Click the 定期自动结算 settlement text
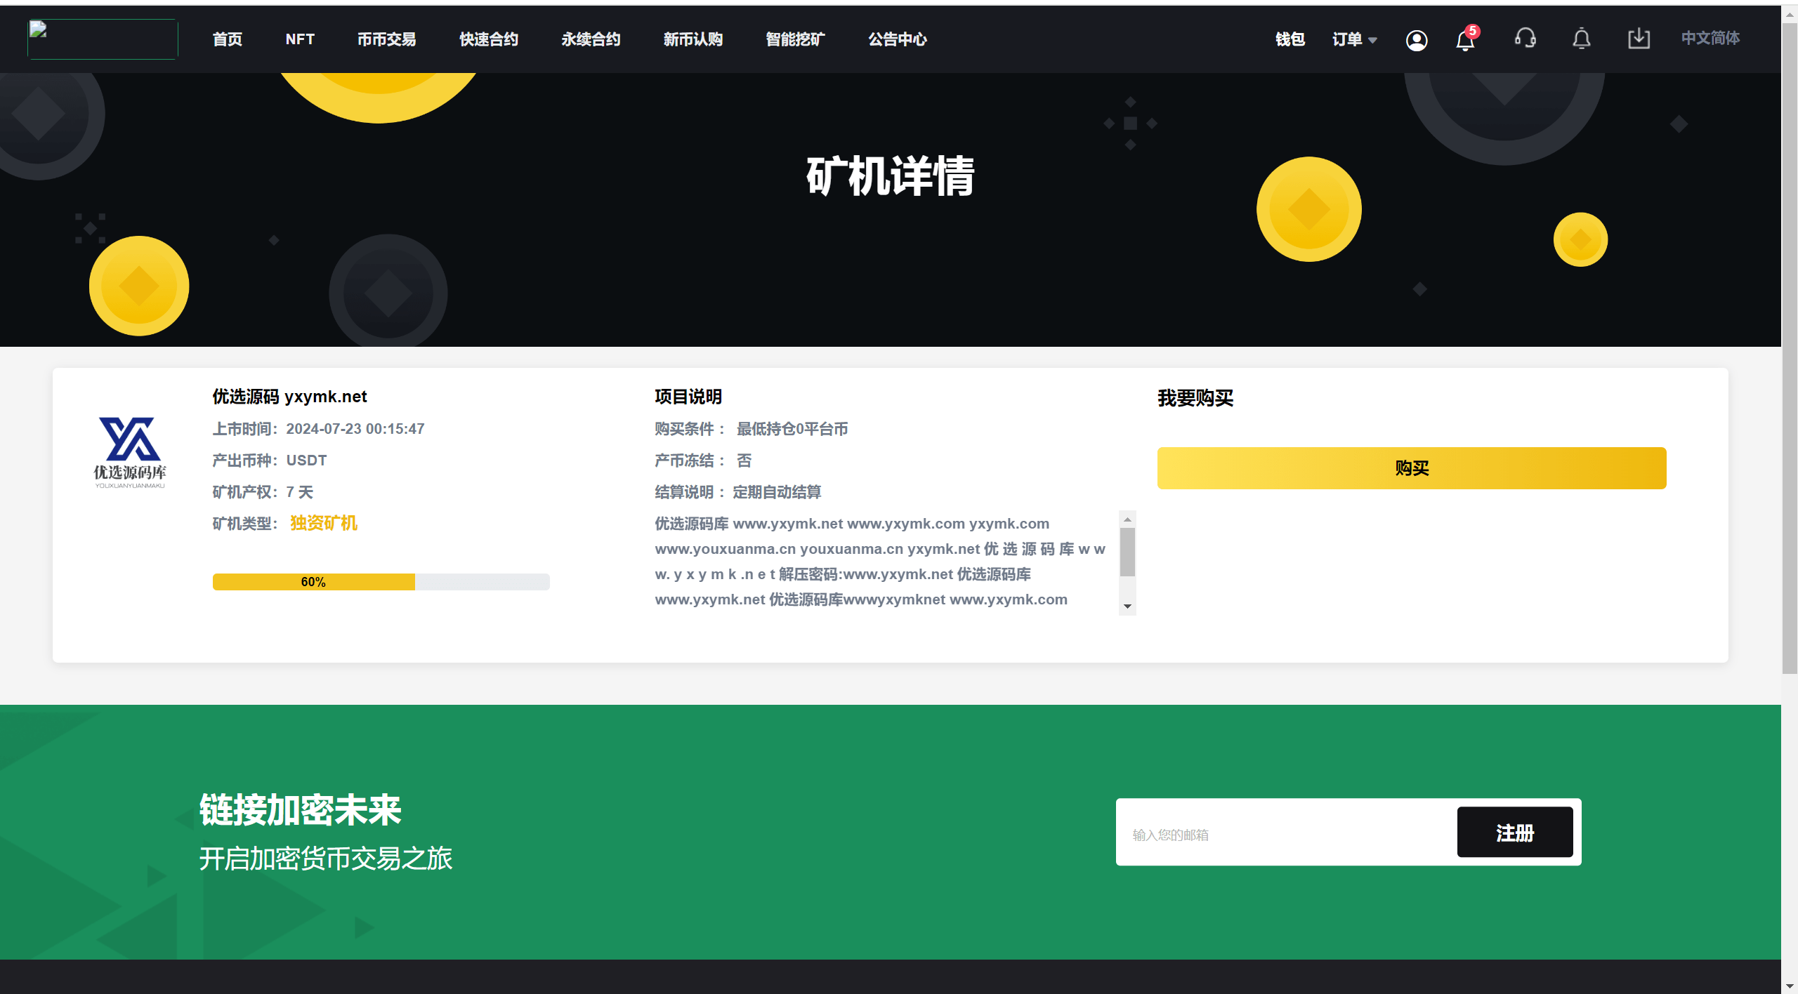 tap(777, 491)
